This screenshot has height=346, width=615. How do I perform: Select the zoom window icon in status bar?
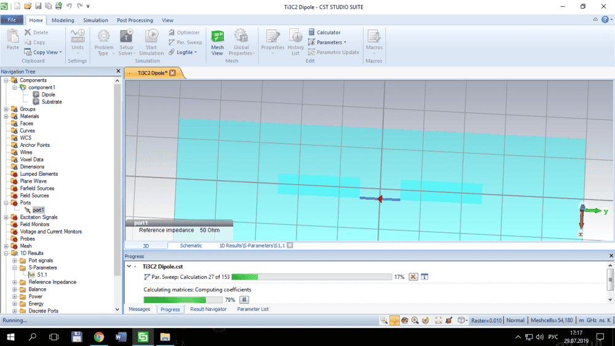(x=384, y=321)
